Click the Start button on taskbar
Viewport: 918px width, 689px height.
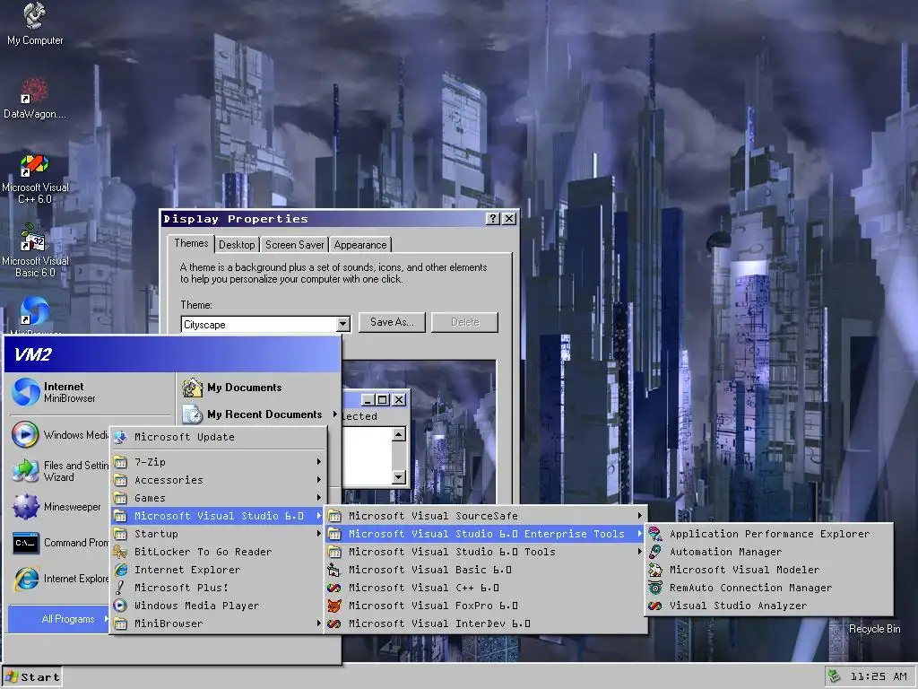(32, 677)
